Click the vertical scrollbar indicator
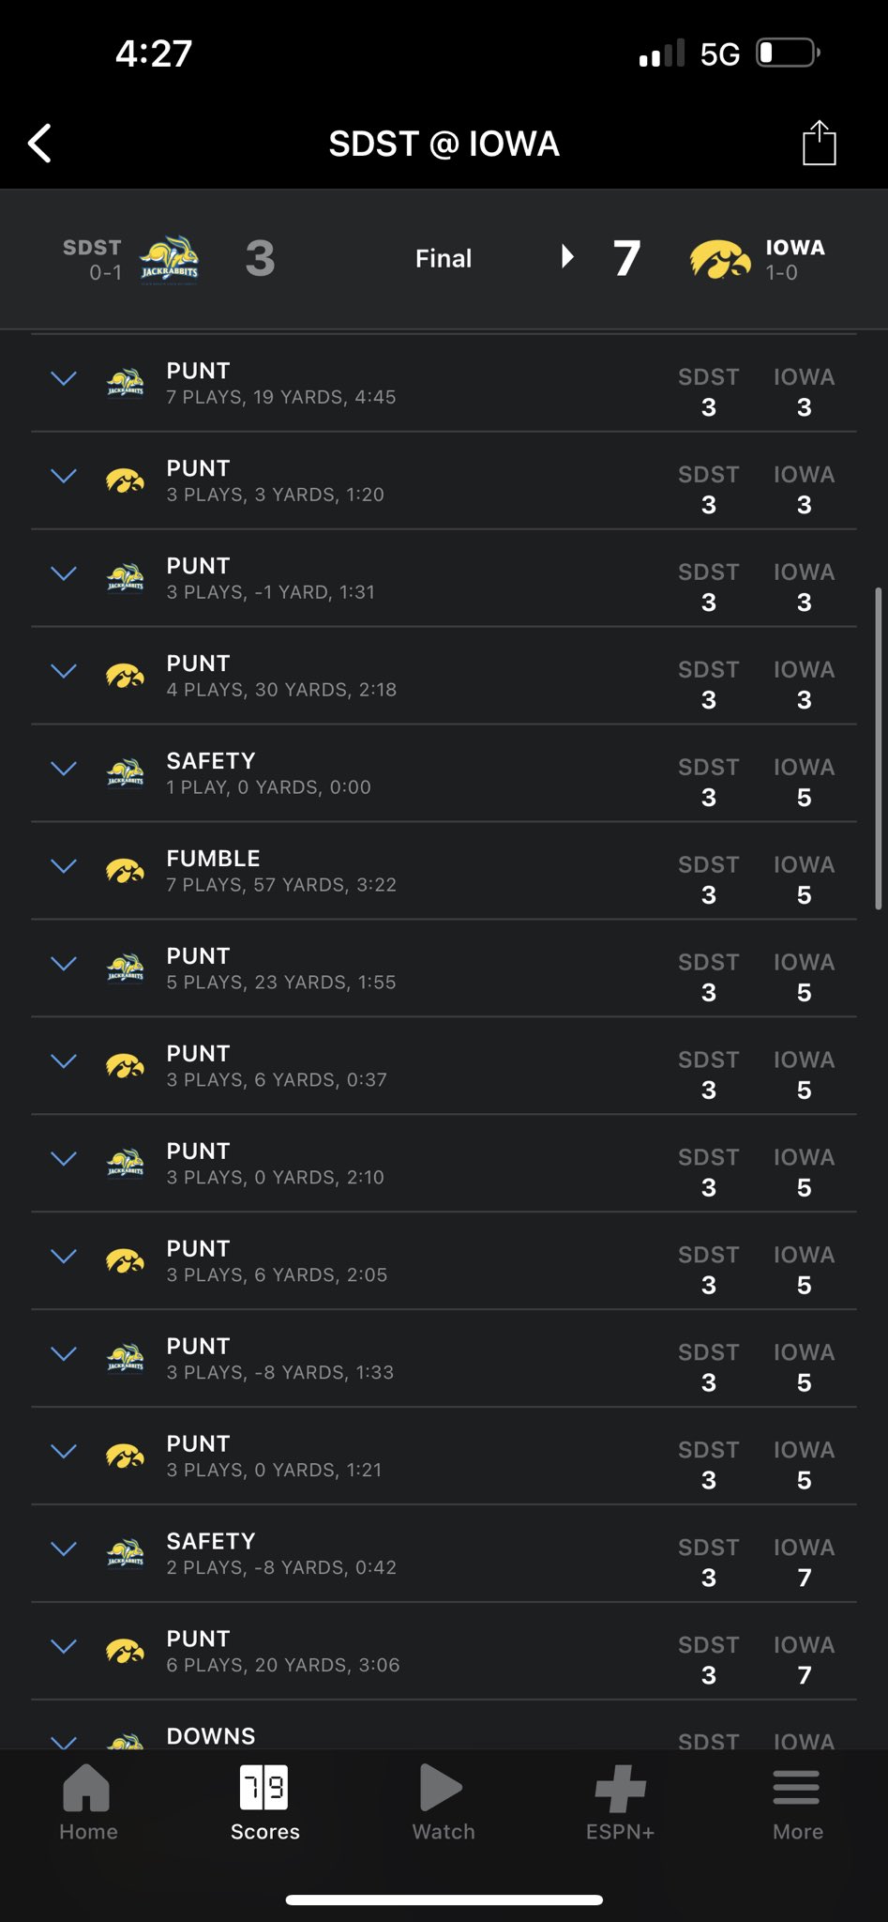 pos(879,748)
